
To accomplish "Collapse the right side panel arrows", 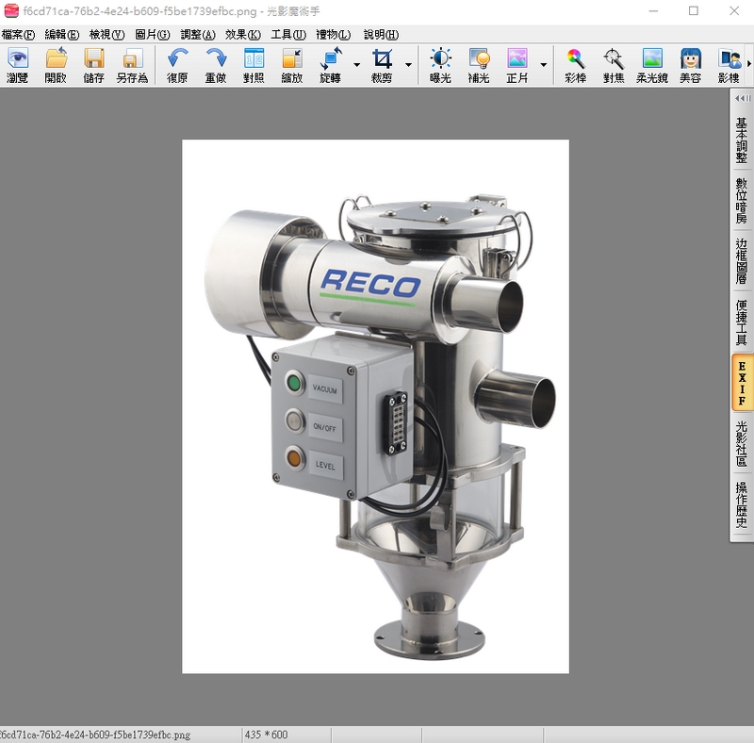I will click(742, 98).
